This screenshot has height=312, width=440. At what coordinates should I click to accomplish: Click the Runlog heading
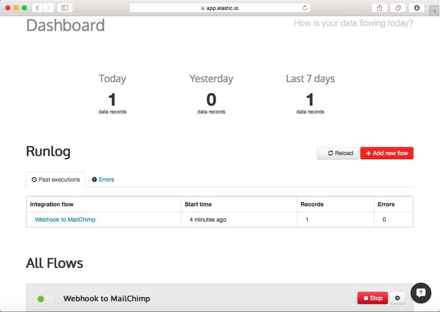coord(48,152)
